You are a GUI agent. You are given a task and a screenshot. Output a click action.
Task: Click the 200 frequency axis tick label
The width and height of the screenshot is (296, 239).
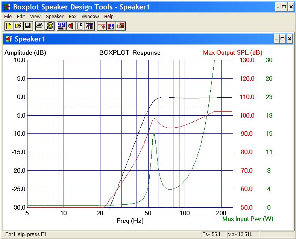[x=221, y=213]
